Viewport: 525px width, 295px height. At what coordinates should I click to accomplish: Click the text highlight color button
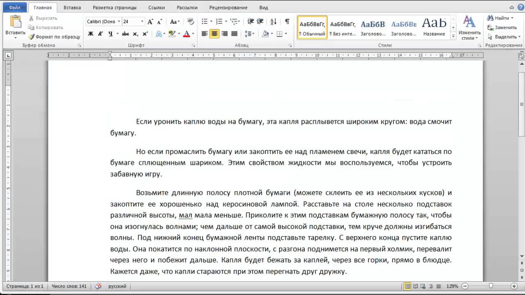pyautogui.click(x=172, y=34)
